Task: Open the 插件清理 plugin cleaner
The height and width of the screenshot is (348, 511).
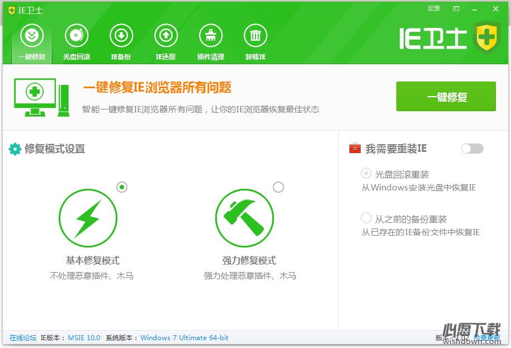Action: [x=211, y=43]
